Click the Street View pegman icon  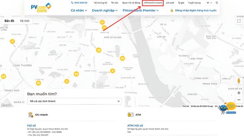click(239, 81)
